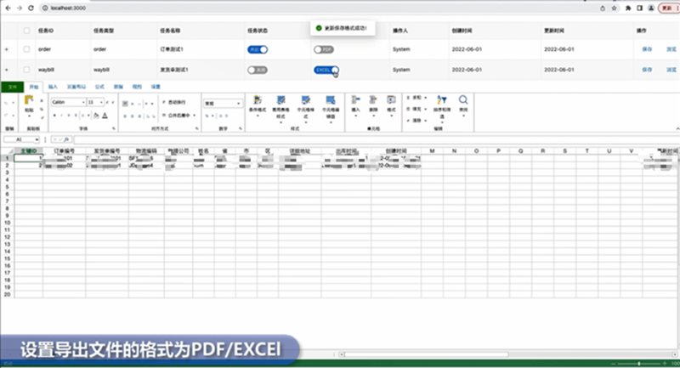Click the save link in waybill row
Viewport: 680px width, 368px height.
(647, 70)
